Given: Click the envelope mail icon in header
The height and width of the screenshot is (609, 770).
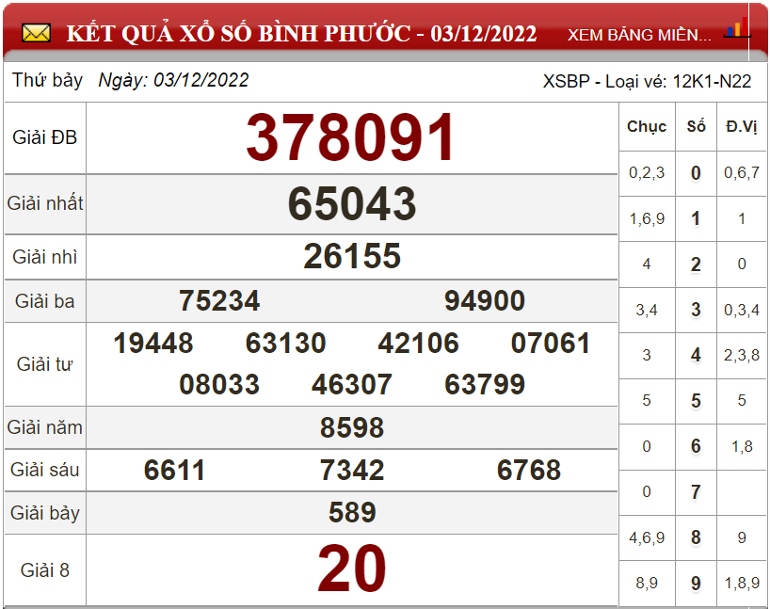Looking at the screenshot, I should (36, 33).
